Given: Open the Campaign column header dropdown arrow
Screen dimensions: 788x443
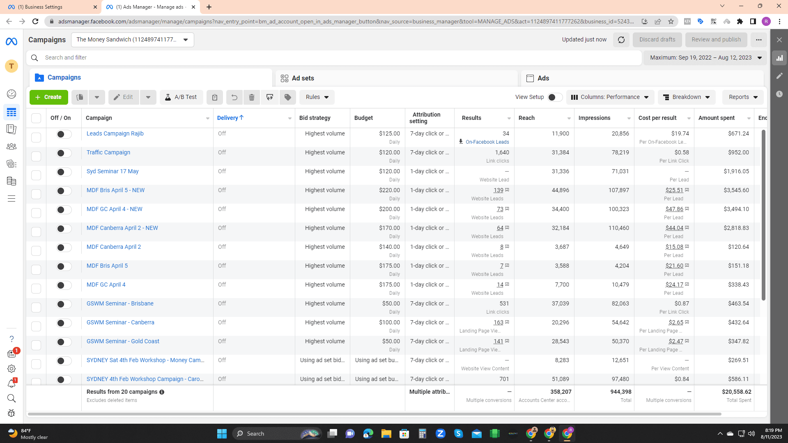Looking at the screenshot, I should pyautogui.click(x=208, y=119).
